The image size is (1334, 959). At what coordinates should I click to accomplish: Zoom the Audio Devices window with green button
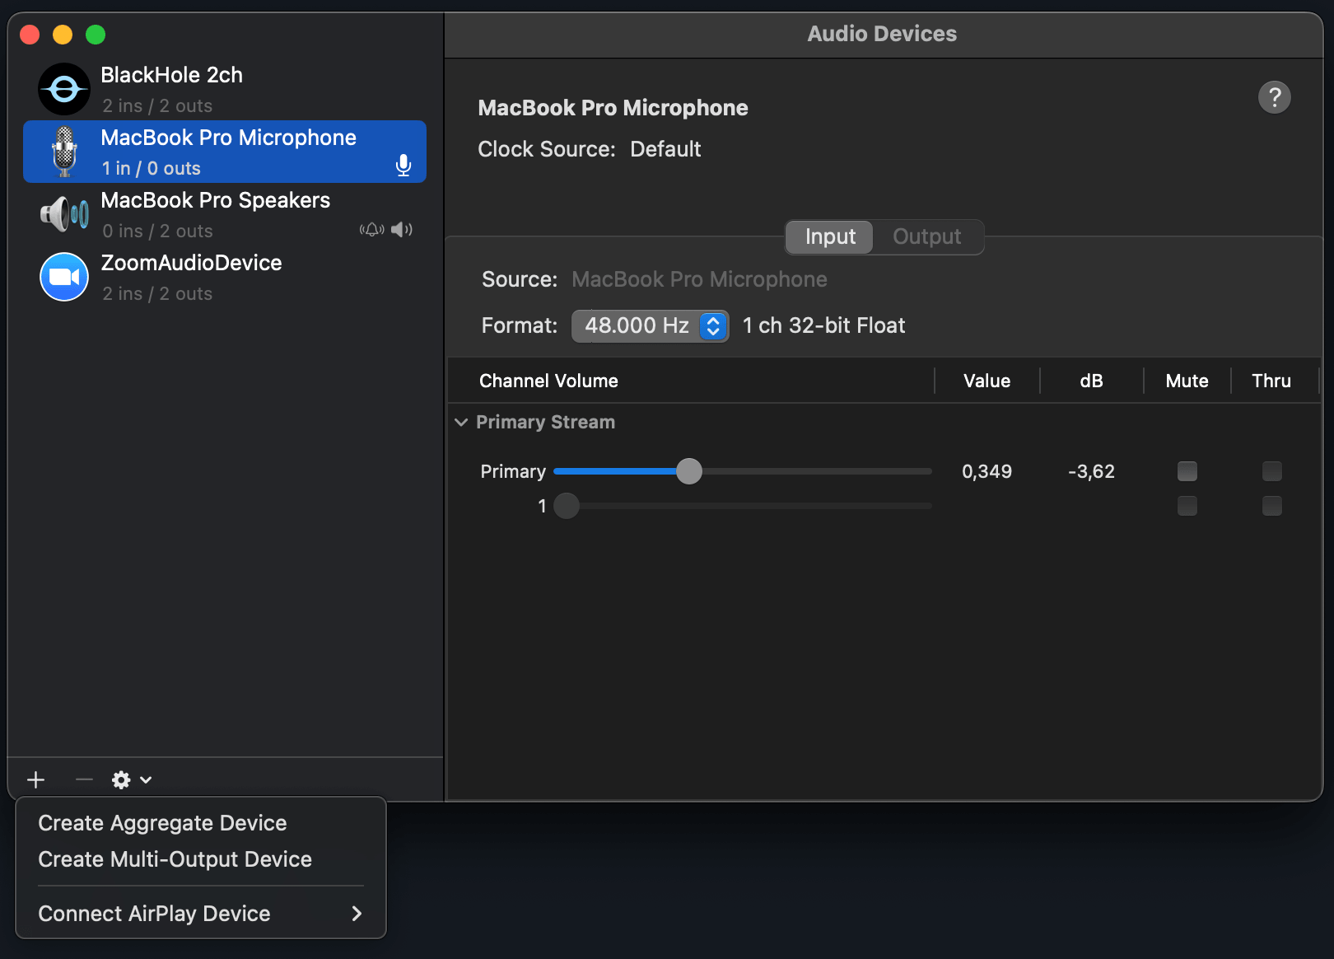click(96, 35)
